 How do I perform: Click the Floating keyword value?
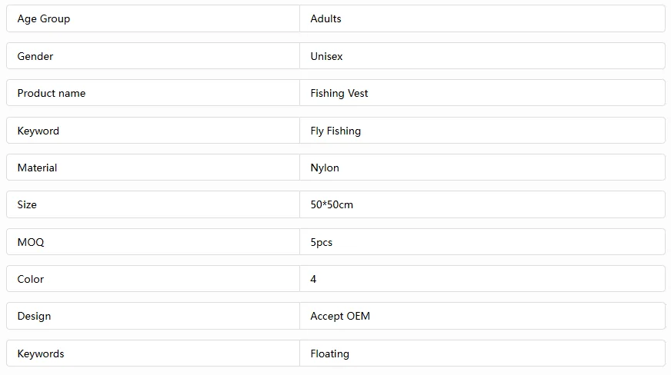(330, 353)
